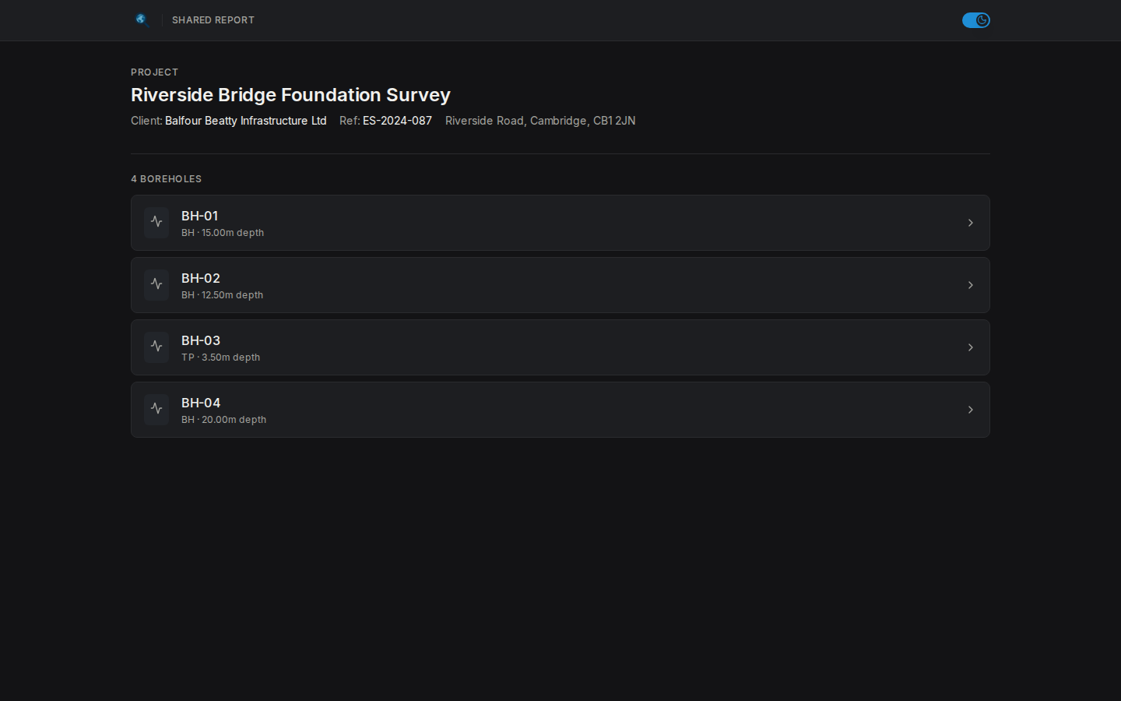Open the BH-04 borehole title
Viewport: 1121px width, 701px height.
tap(201, 403)
